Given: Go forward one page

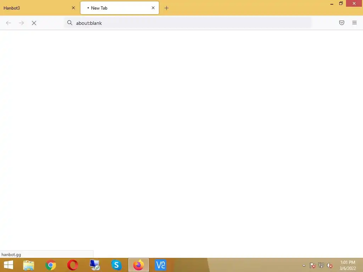Looking at the screenshot, I should (x=21, y=23).
